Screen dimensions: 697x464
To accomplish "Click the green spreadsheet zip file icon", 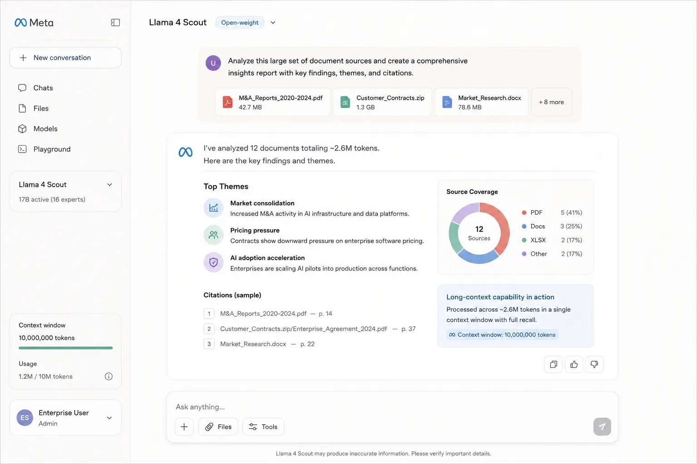I will [x=345, y=102].
